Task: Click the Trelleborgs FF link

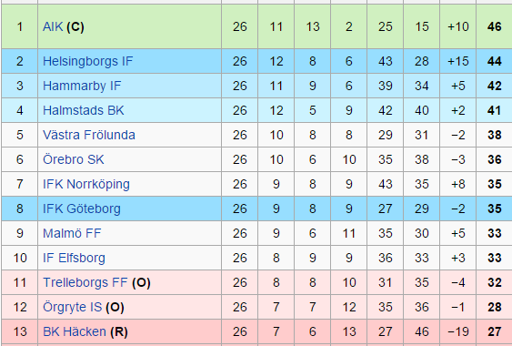Action: (x=85, y=282)
